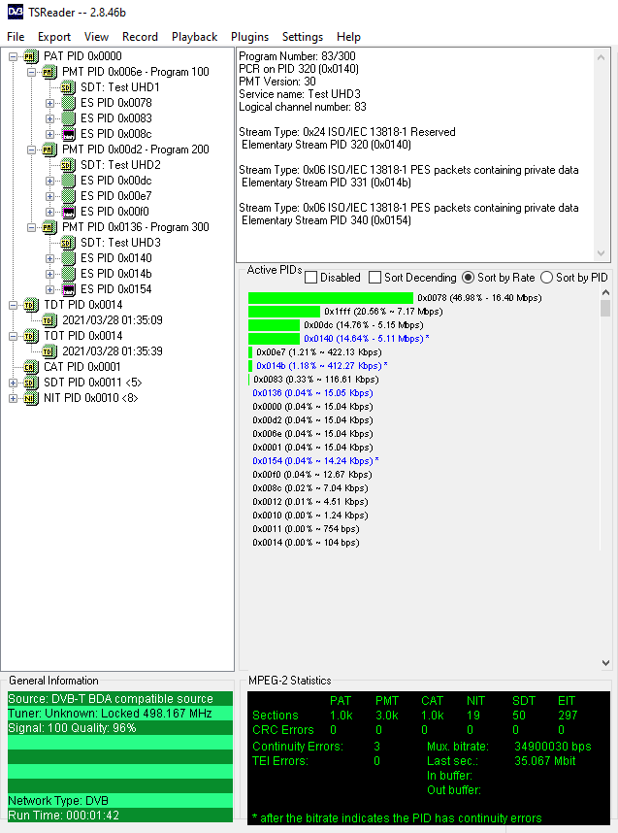
Task: Click the 0x1fff null packet bitrate bar
Action: click(x=284, y=312)
